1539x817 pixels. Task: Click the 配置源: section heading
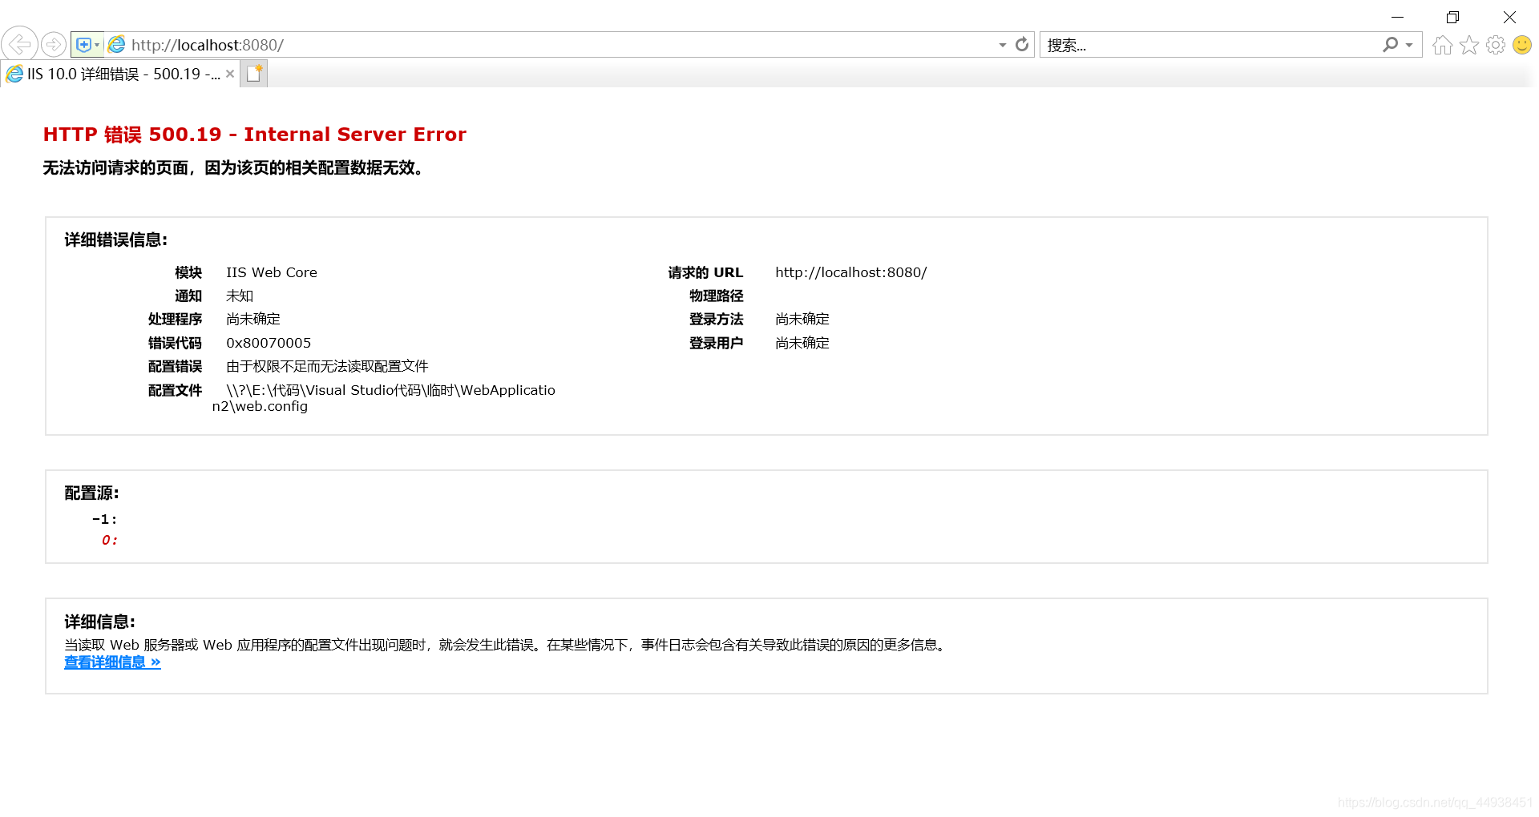[x=91, y=493]
